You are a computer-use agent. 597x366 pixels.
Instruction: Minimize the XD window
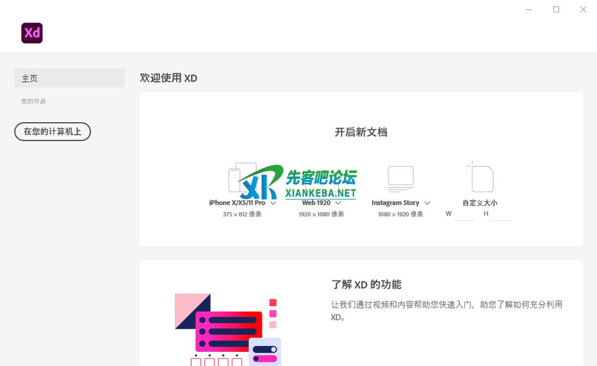[x=529, y=9]
